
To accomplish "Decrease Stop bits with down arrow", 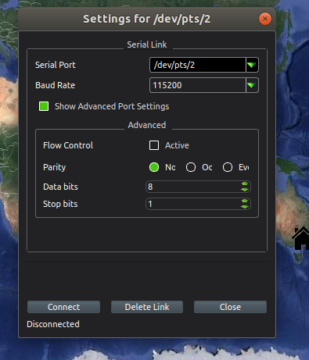I will (x=245, y=207).
